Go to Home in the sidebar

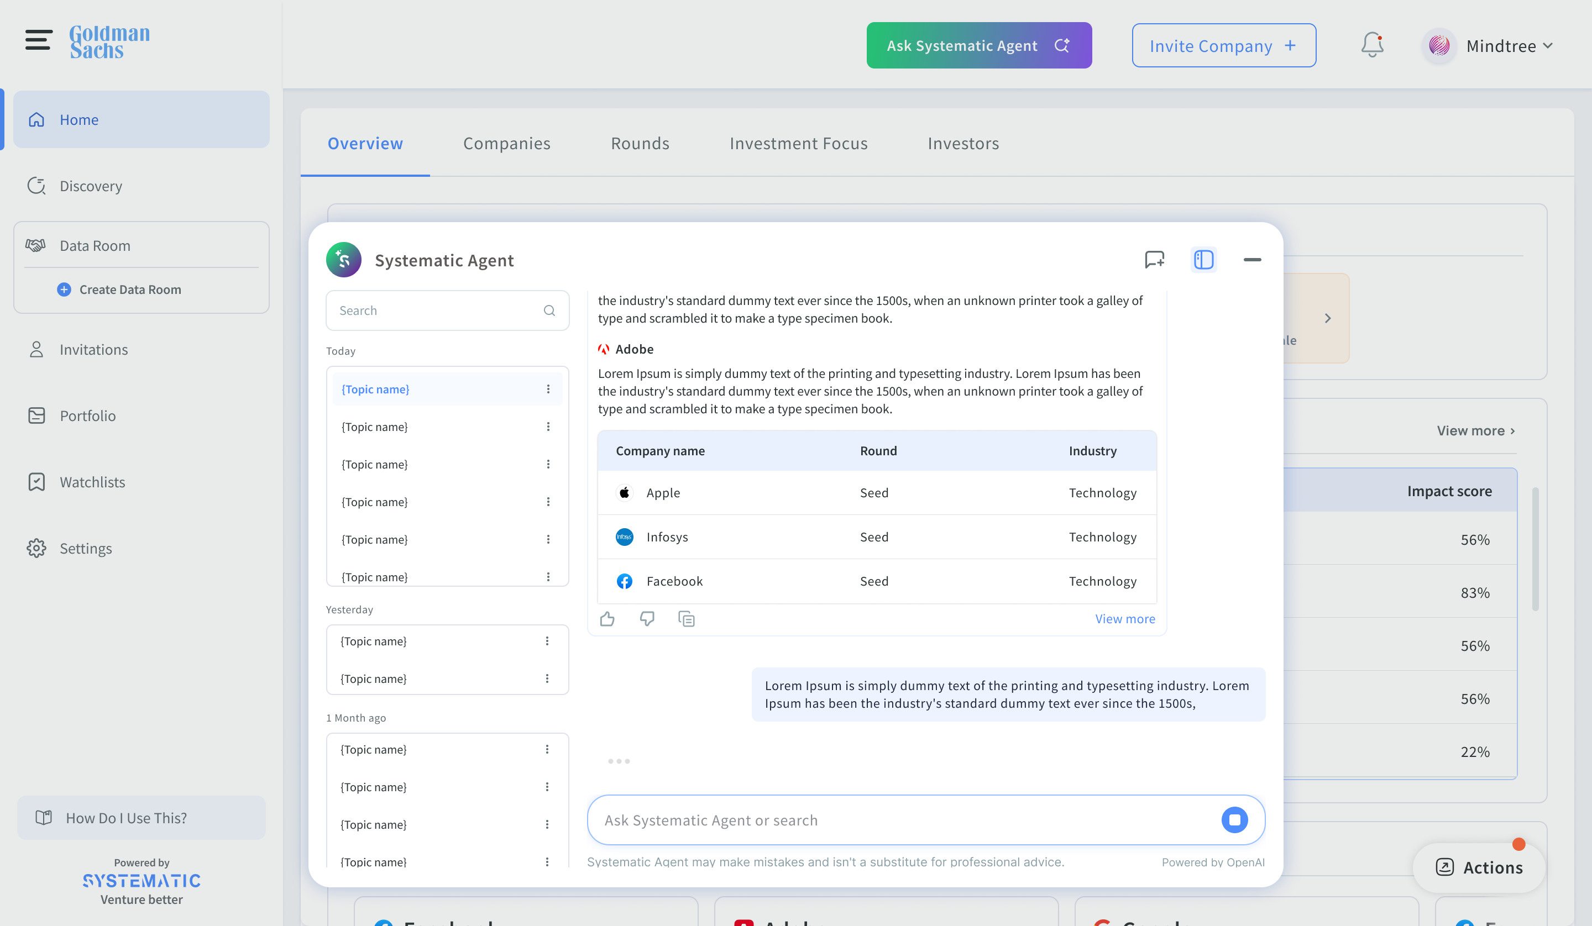tap(142, 119)
